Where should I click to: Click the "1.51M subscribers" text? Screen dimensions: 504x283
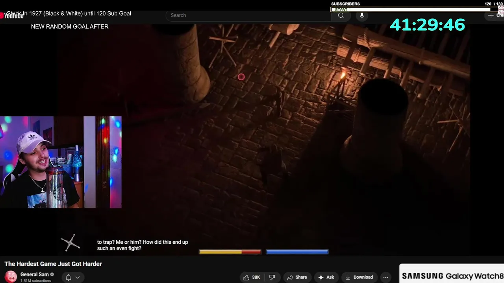click(x=36, y=281)
